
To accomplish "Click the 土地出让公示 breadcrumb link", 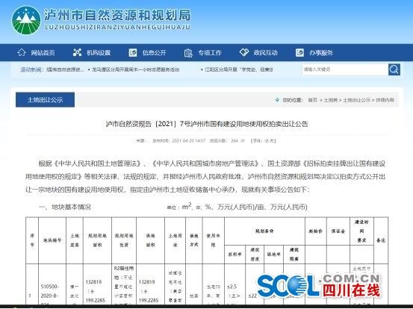I will pyautogui.click(x=357, y=100).
